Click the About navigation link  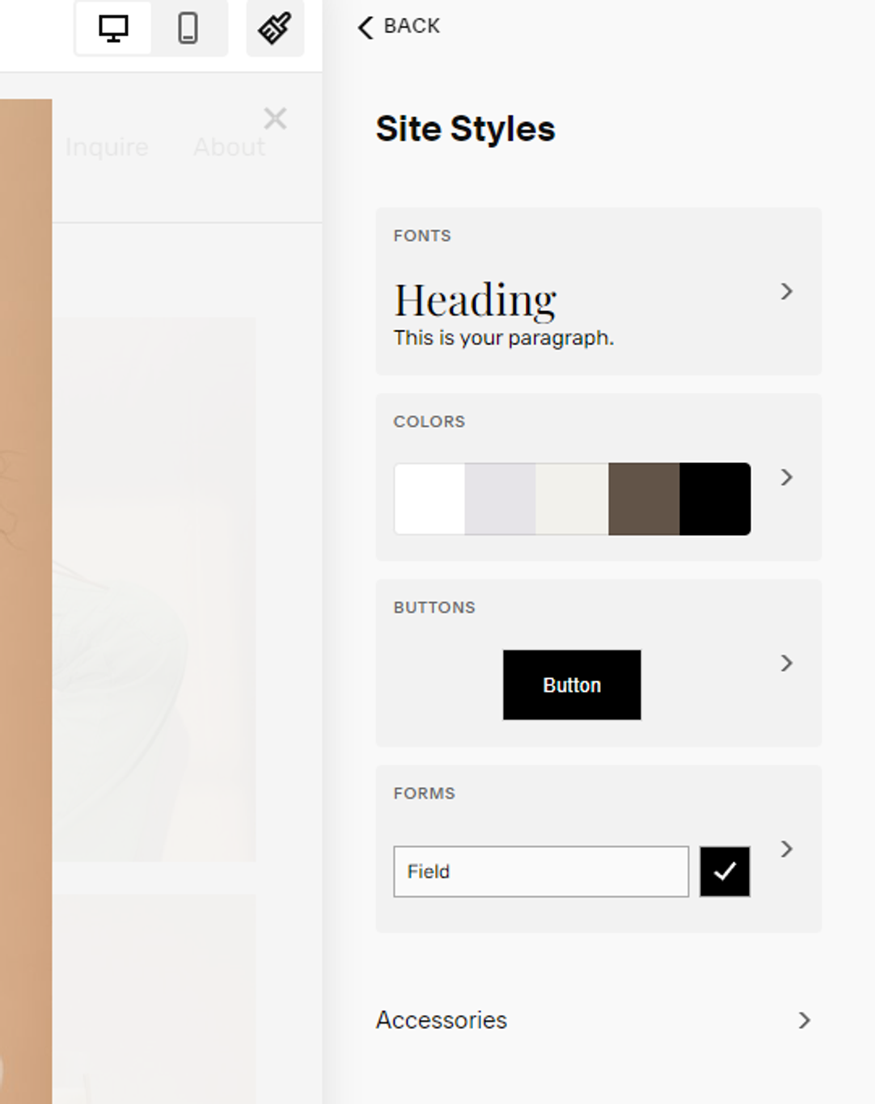[229, 147]
